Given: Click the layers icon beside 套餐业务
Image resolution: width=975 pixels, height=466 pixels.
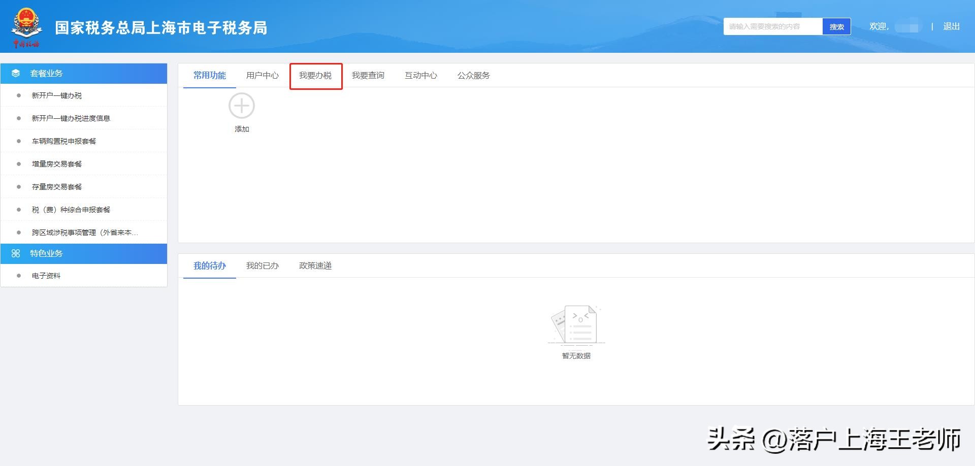Looking at the screenshot, I should 16,73.
